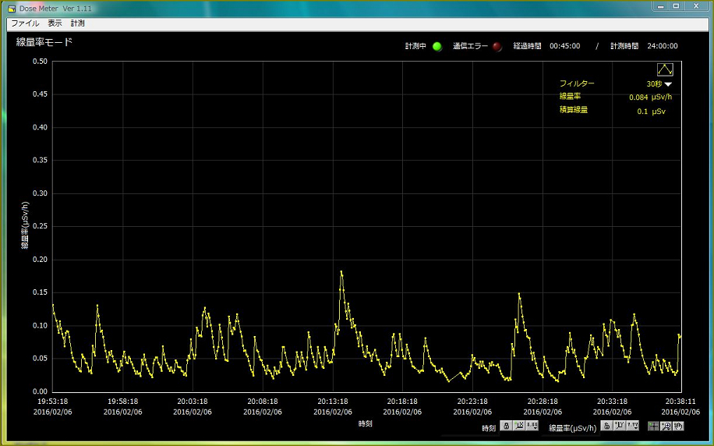Screen dimensions: 714x446
Task: Open the time axis number format button
Action: coord(532,426)
